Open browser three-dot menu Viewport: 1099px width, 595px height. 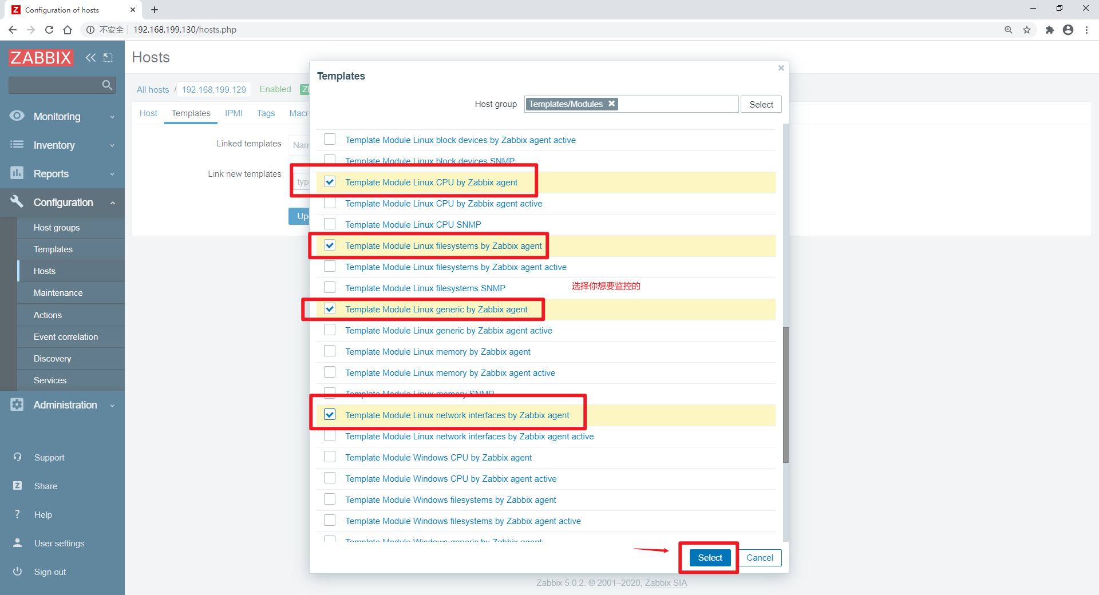[x=1086, y=30]
